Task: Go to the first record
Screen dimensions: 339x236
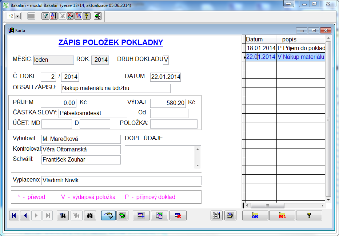Action: (x=14, y=216)
